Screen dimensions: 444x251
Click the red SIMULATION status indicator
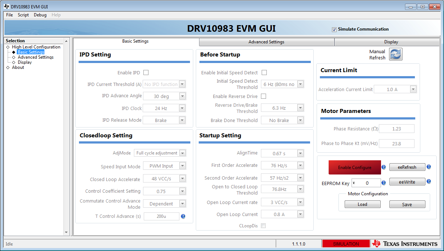click(346, 244)
